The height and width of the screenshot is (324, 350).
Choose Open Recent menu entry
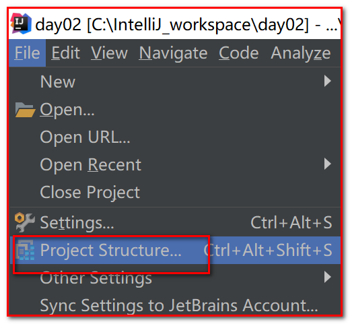pos(175,164)
